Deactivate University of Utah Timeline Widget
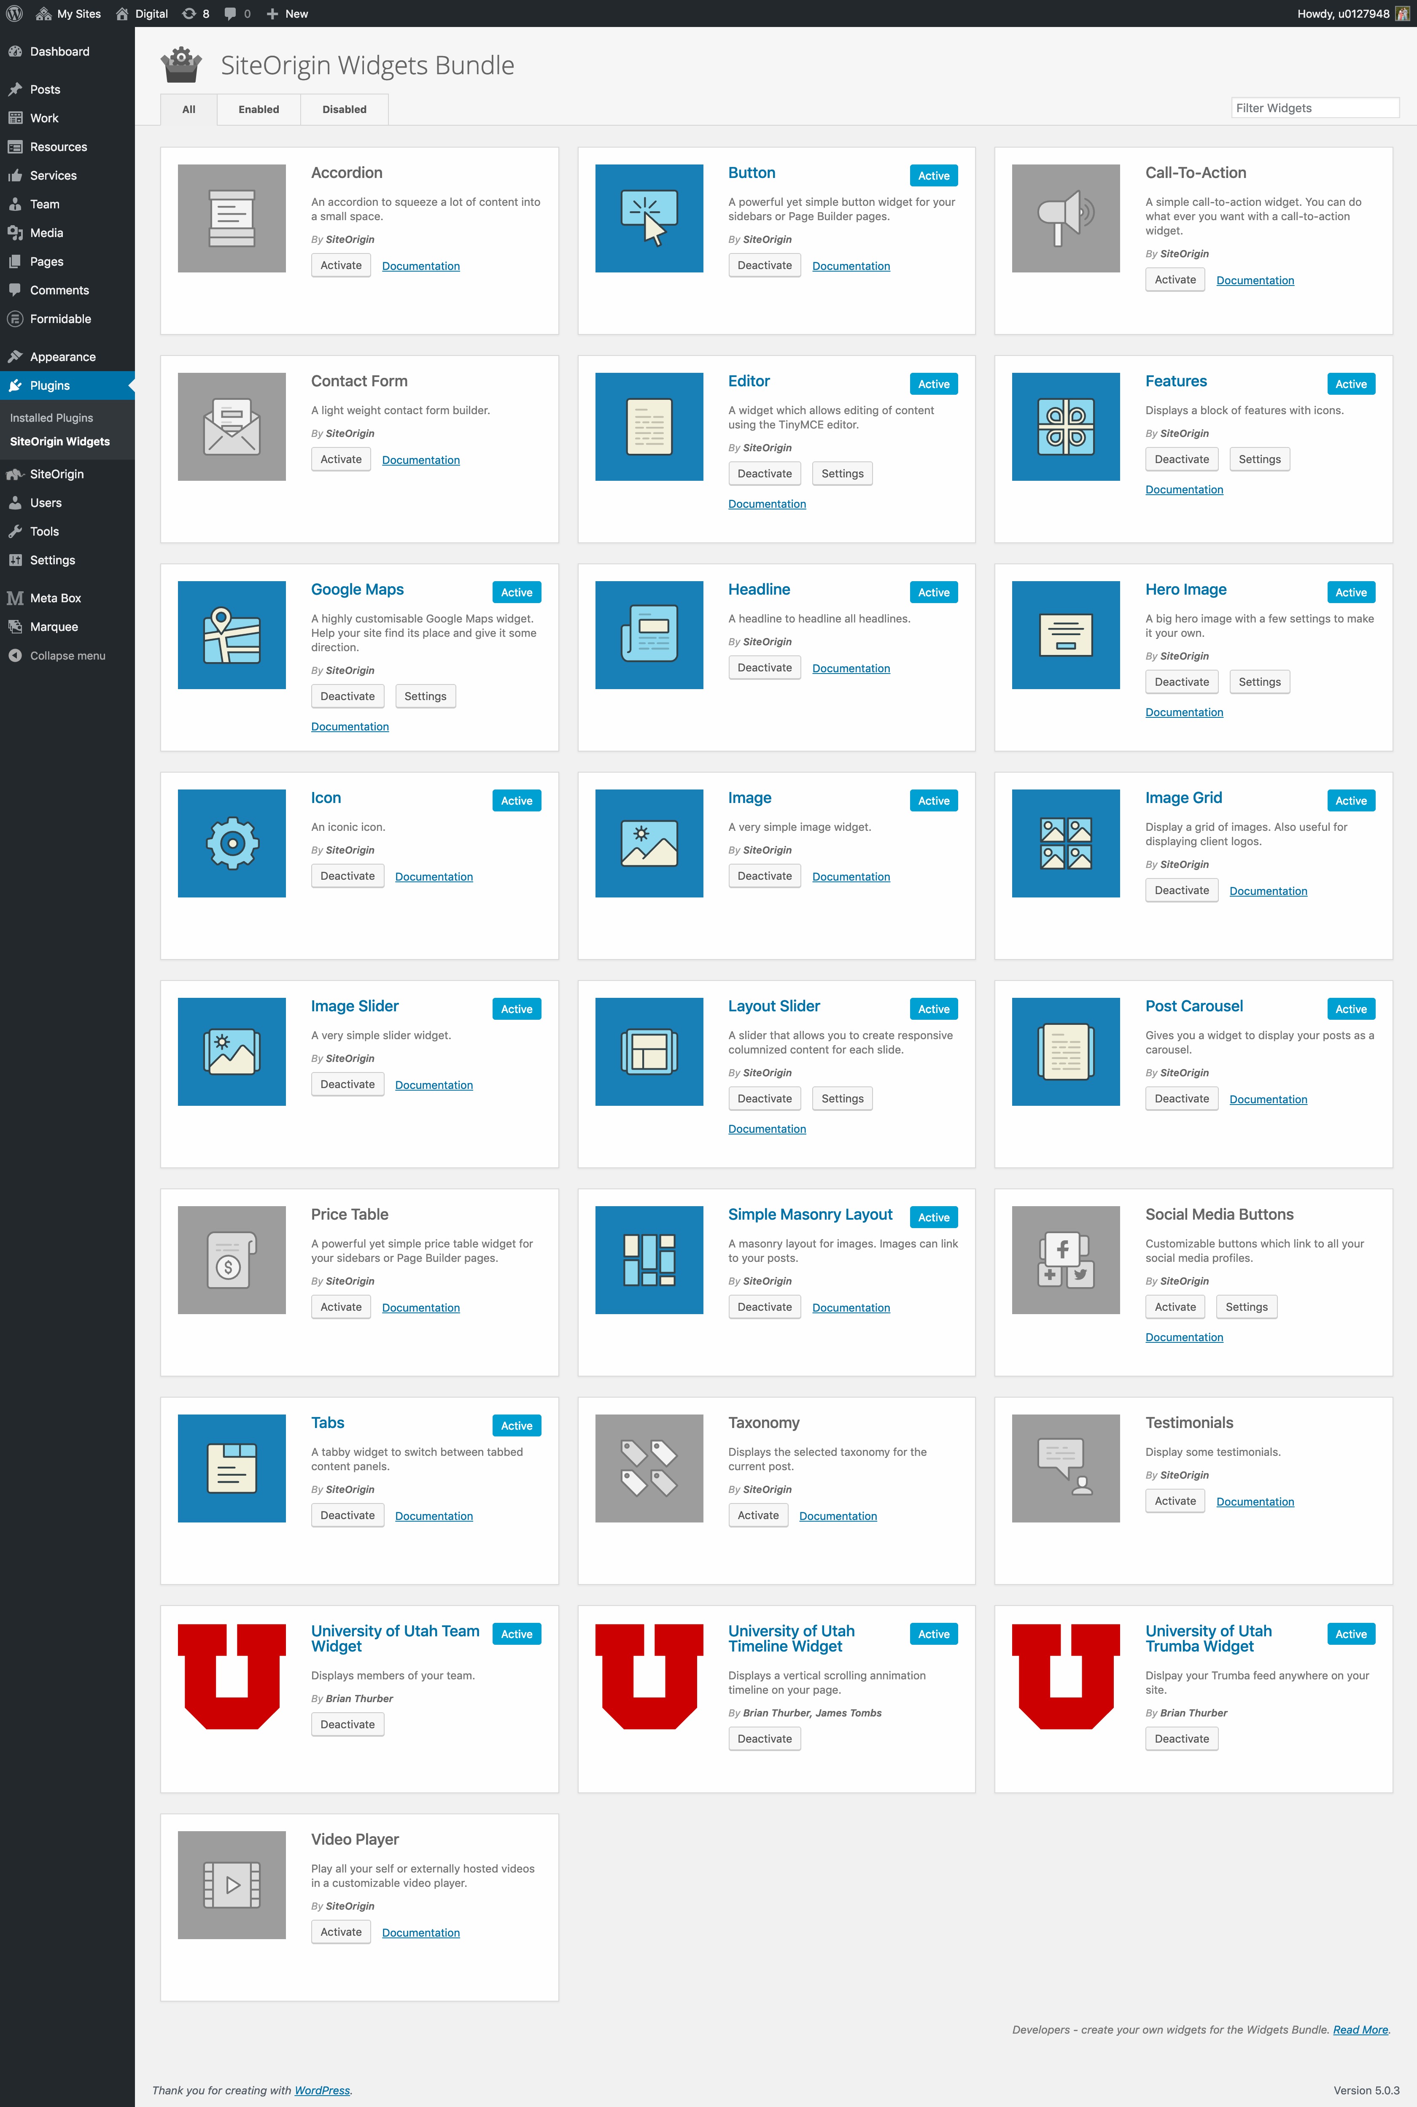Viewport: 1417px width, 2107px height. point(765,1739)
